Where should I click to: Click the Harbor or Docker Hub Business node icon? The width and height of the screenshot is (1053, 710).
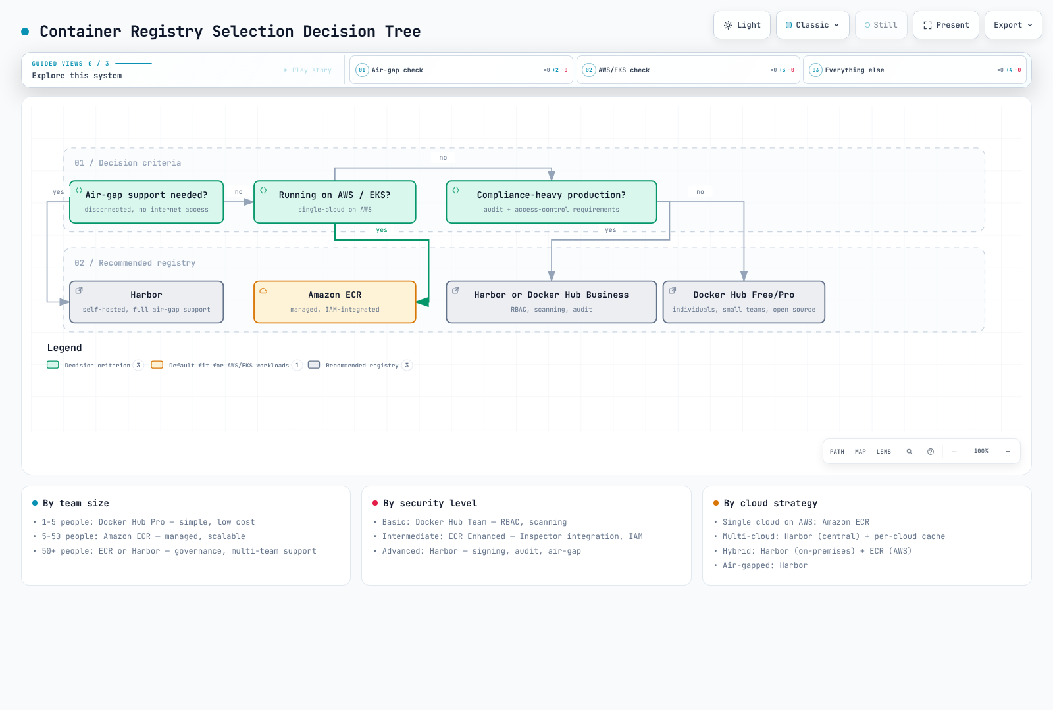pyautogui.click(x=455, y=290)
